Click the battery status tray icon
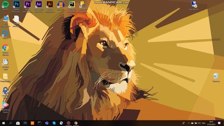This screenshot has height=126, width=224. (196, 123)
